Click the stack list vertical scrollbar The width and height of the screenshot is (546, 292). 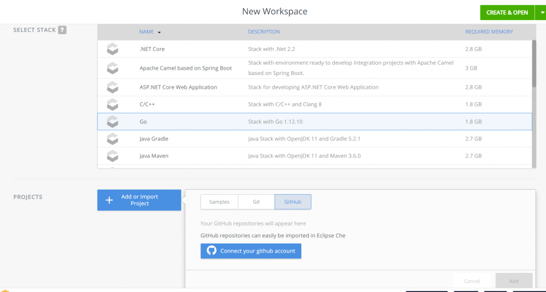tap(534, 64)
